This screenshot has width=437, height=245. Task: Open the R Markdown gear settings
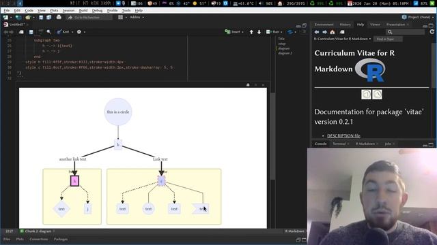point(79,32)
